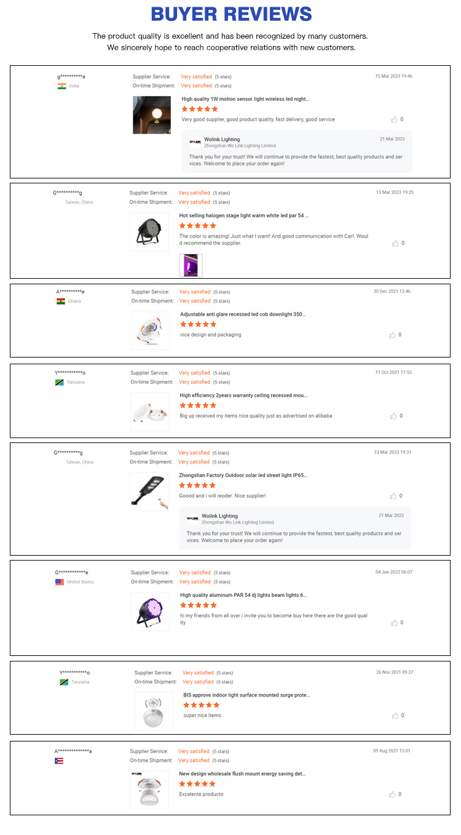
Task: Open the solar led street light image
Action: (x=149, y=491)
